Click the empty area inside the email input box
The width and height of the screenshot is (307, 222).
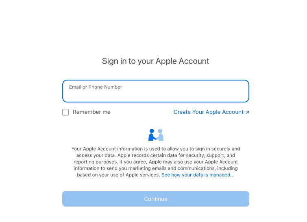pyautogui.click(x=156, y=96)
